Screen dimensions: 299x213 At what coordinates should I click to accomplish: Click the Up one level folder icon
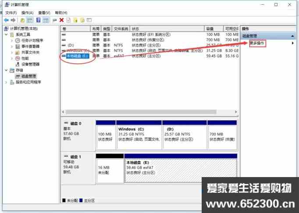point(22,20)
